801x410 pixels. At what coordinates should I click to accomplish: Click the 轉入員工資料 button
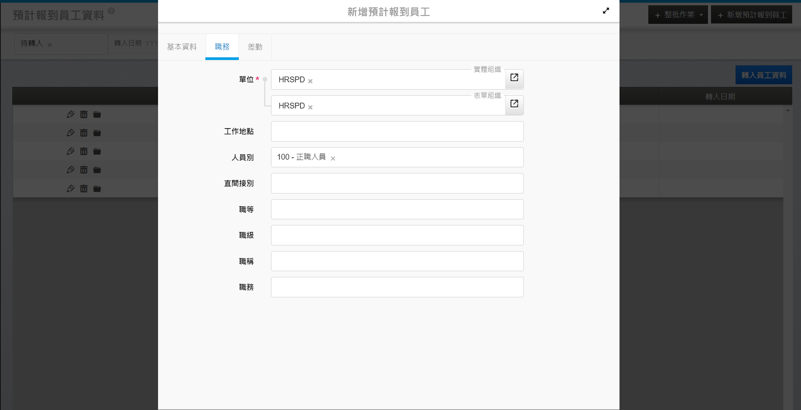pos(763,75)
